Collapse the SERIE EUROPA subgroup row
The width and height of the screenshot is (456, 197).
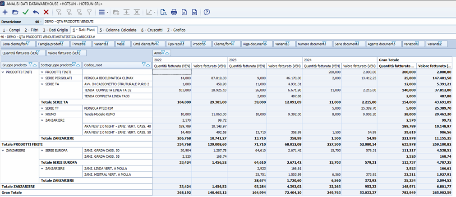pos(42,150)
